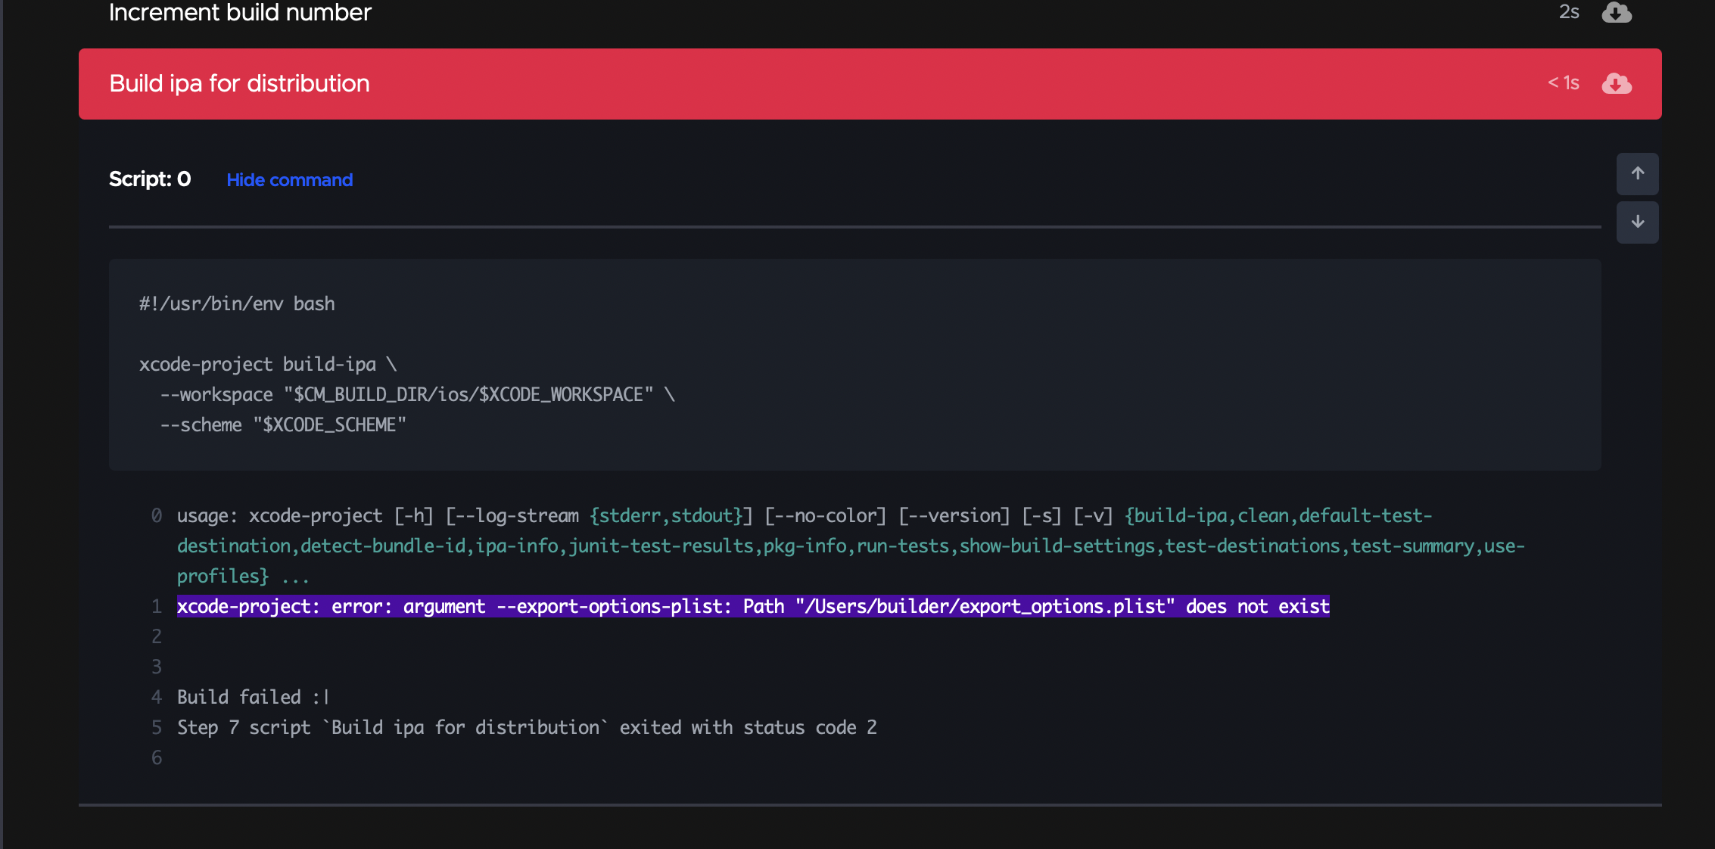Click the '< 1s' duration of failed step
This screenshot has height=849, width=1715.
[1564, 83]
